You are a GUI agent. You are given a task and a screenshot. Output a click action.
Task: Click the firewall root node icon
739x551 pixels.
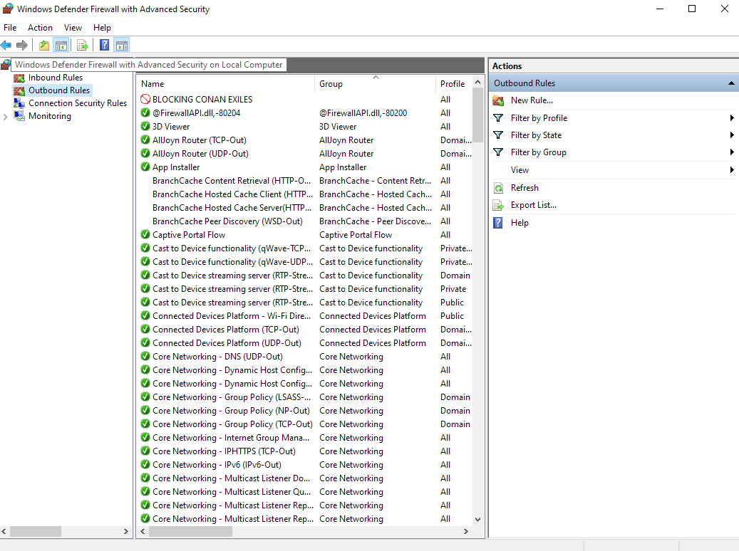point(6,65)
